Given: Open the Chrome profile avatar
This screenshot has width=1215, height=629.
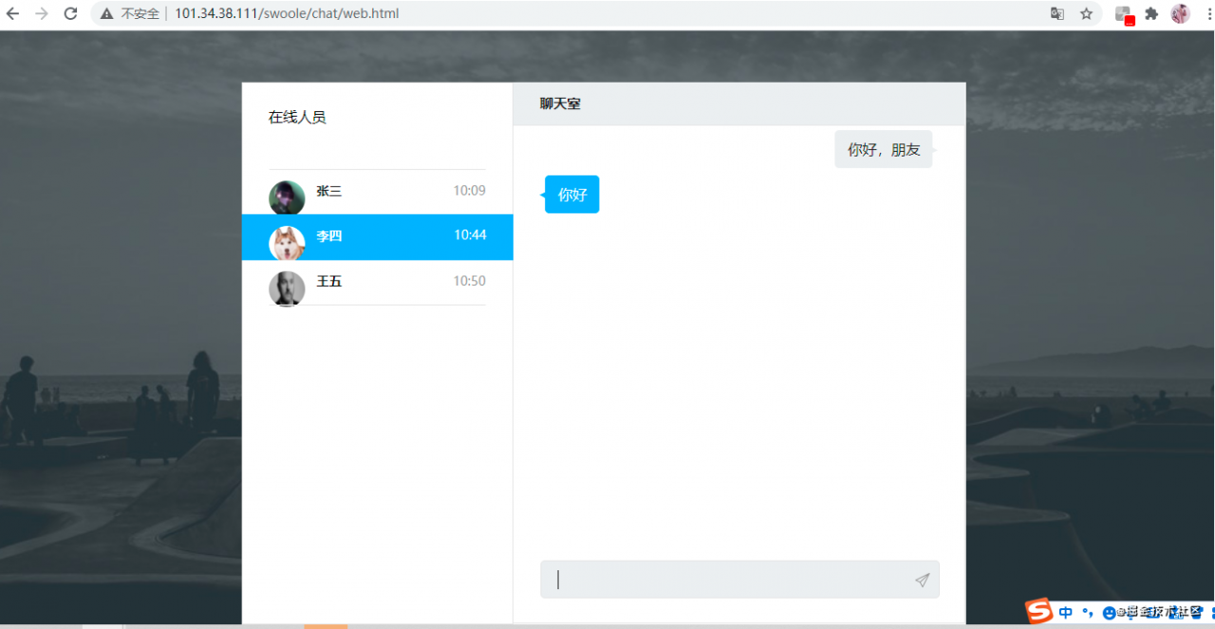Looking at the screenshot, I should coord(1180,13).
